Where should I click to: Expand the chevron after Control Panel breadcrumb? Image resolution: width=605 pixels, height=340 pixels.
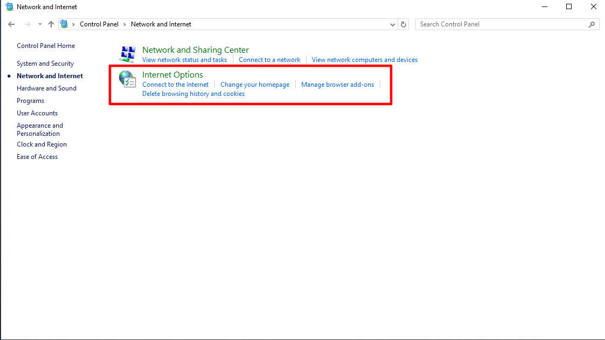click(125, 24)
